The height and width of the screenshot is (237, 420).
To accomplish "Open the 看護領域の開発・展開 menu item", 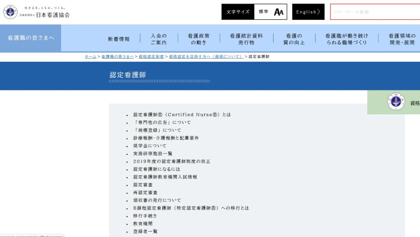I will coord(402,39).
